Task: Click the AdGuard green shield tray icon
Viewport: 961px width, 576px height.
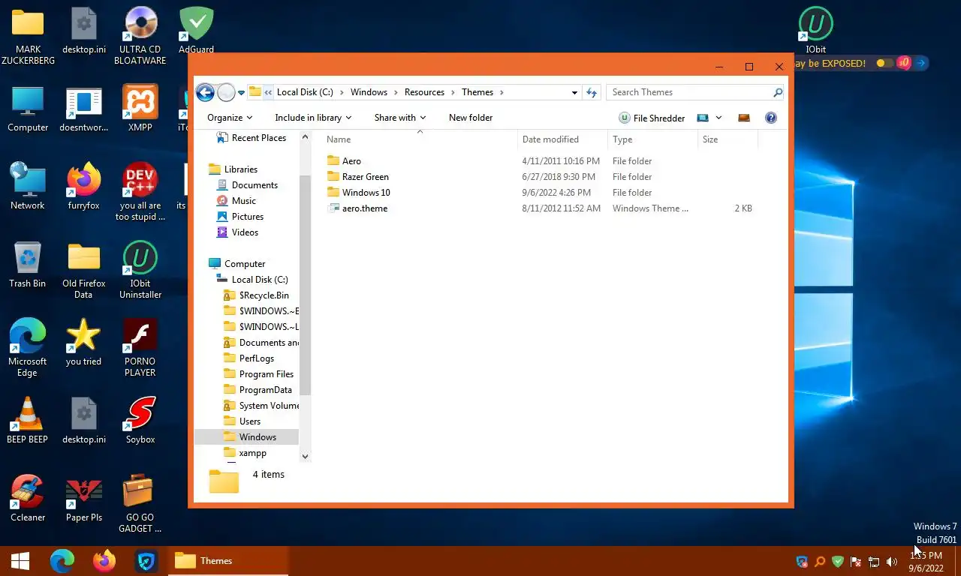Action: (x=838, y=562)
